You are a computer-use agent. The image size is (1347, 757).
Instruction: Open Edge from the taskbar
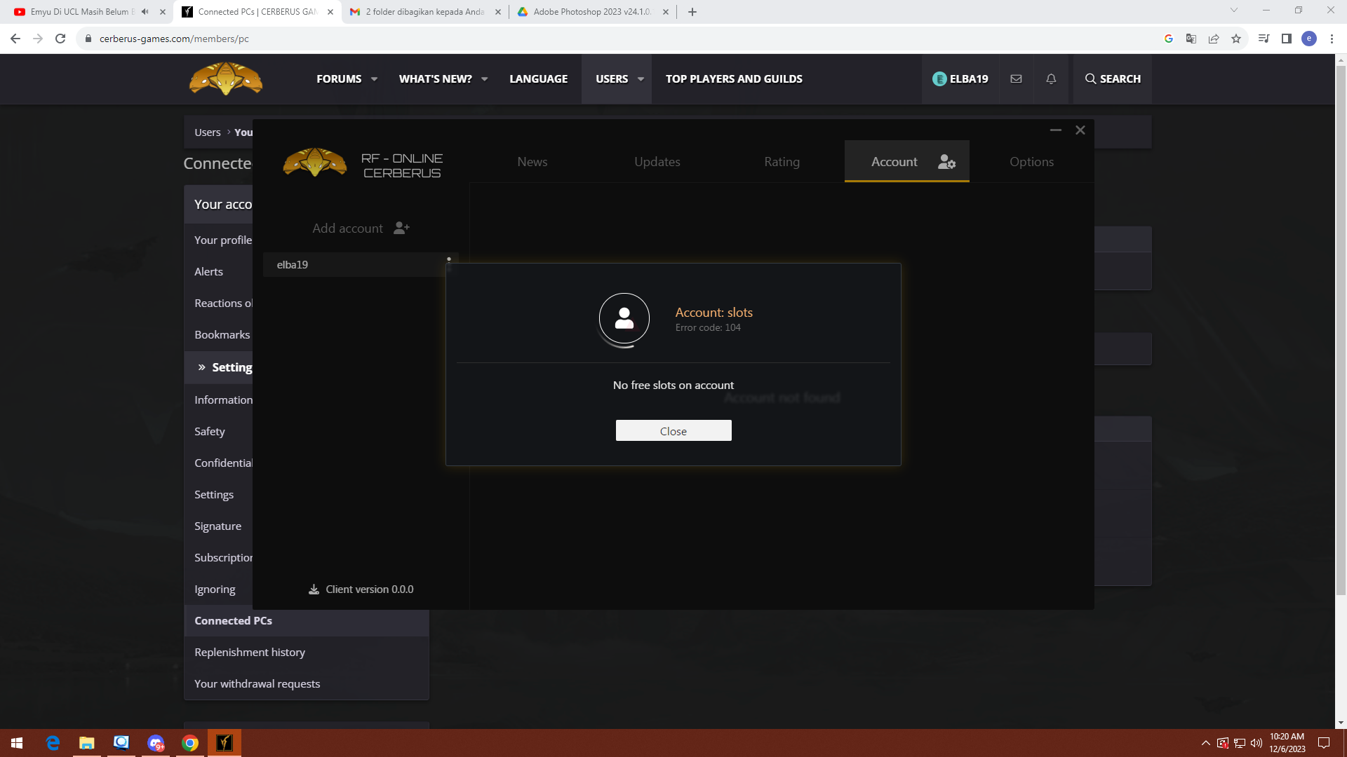pyautogui.click(x=53, y=743)
